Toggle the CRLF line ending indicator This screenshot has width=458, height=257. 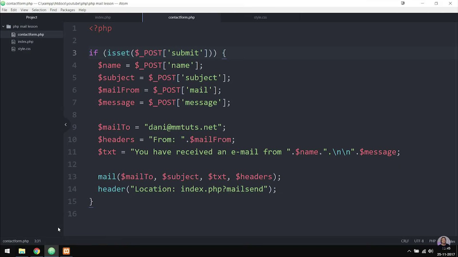405,241
